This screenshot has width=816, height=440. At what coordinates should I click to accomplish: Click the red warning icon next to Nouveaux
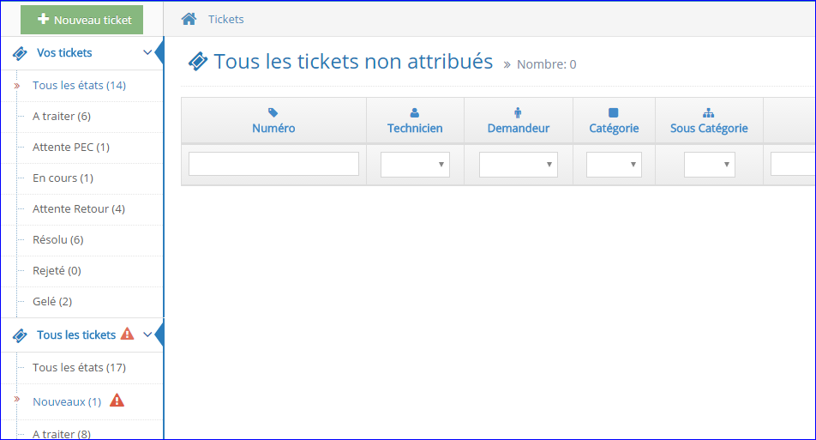[117, 401]
